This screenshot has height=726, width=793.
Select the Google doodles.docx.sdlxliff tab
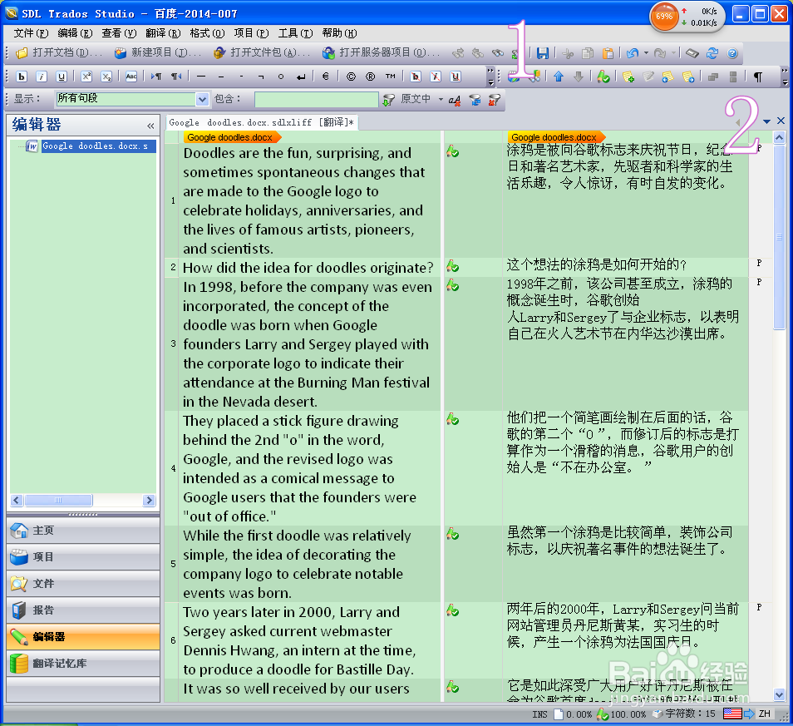click(x=262, y=122)
